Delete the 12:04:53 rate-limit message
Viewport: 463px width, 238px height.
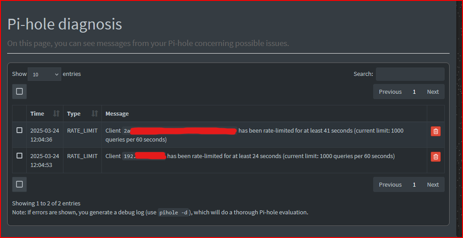click(x=435, y=157)
